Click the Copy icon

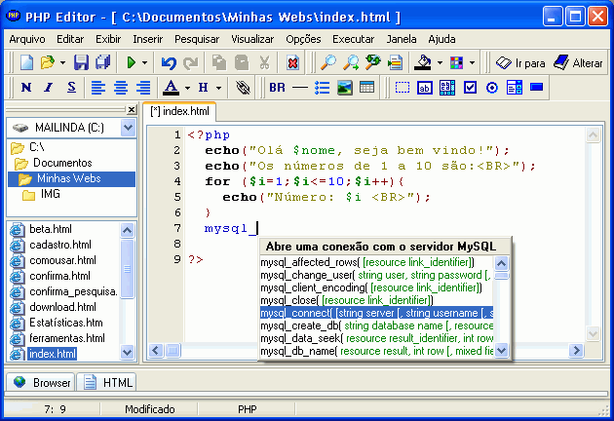[x=219, y=62]
